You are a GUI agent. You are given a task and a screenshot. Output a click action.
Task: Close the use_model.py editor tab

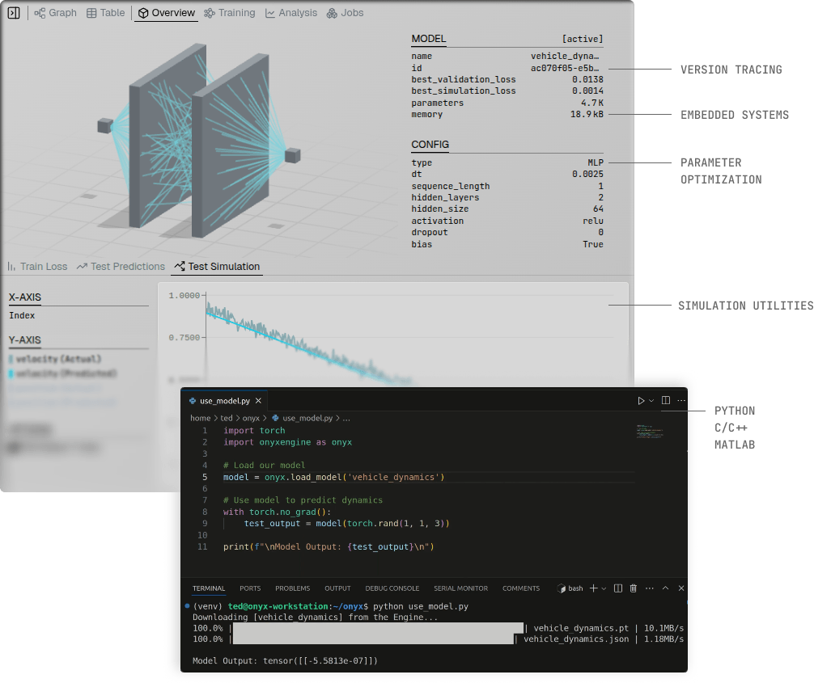258,400
